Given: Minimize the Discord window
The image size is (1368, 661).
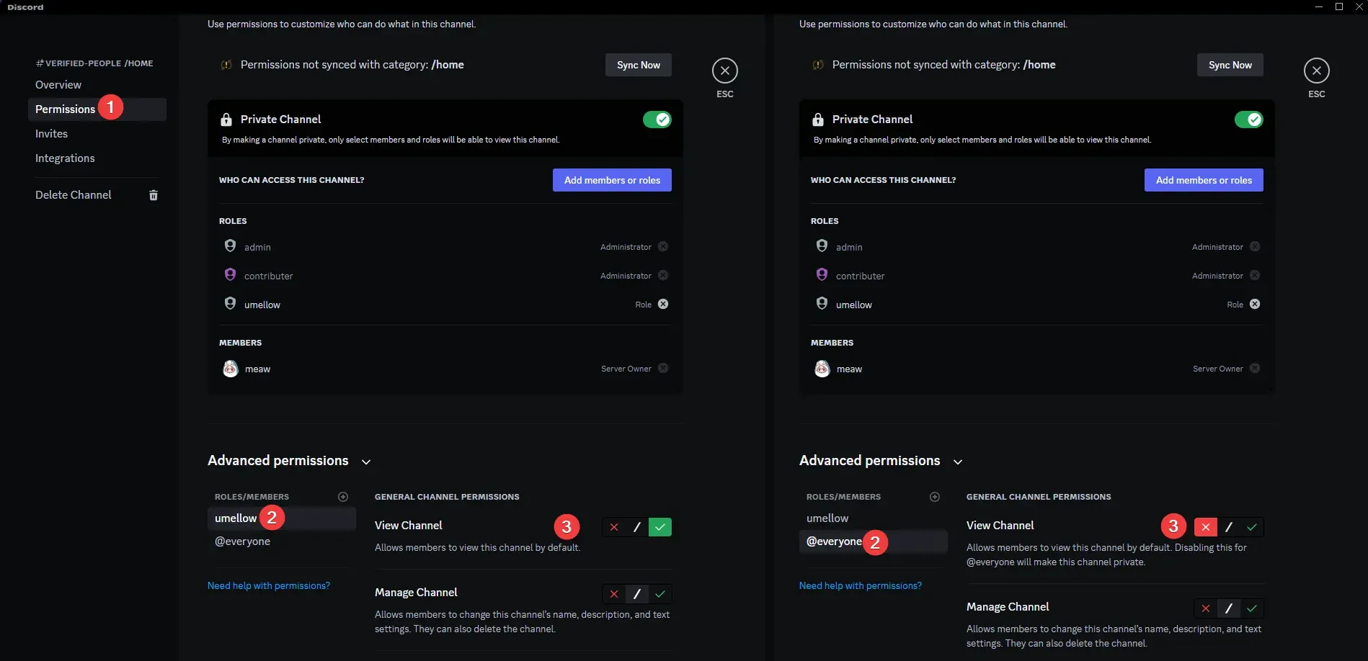Looking at the screenshot, I should click(1319, 6).
